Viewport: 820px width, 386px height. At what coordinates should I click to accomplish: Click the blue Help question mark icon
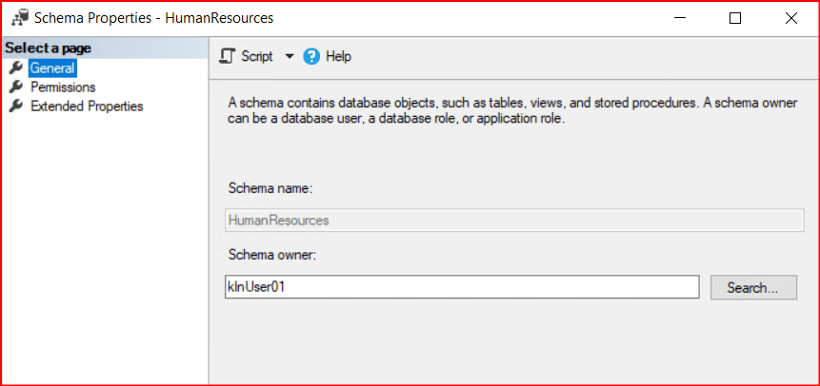311,57
